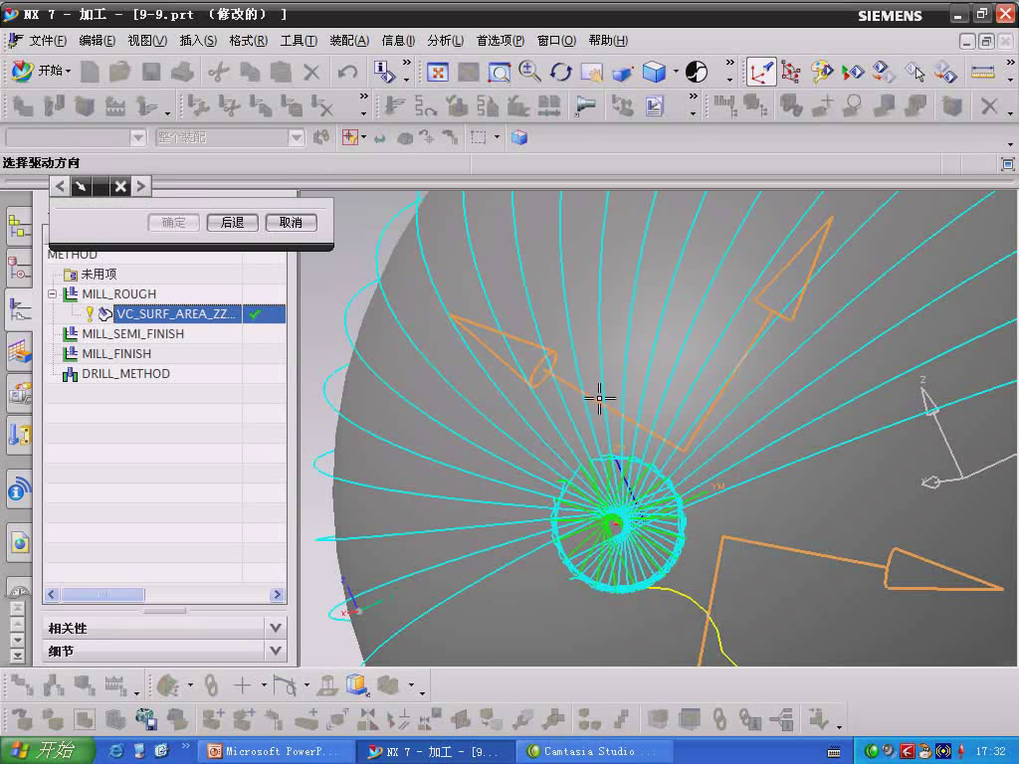Click the blue cube icon on selection bar
The width and height of the screenshot is (1019, 764).
point(519,137)
